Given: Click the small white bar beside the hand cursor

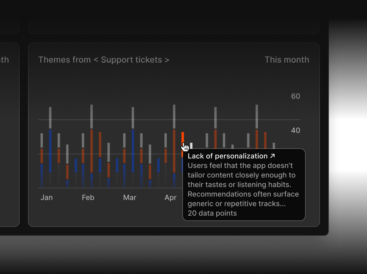Looking at the screenshot, I should 191,145.
